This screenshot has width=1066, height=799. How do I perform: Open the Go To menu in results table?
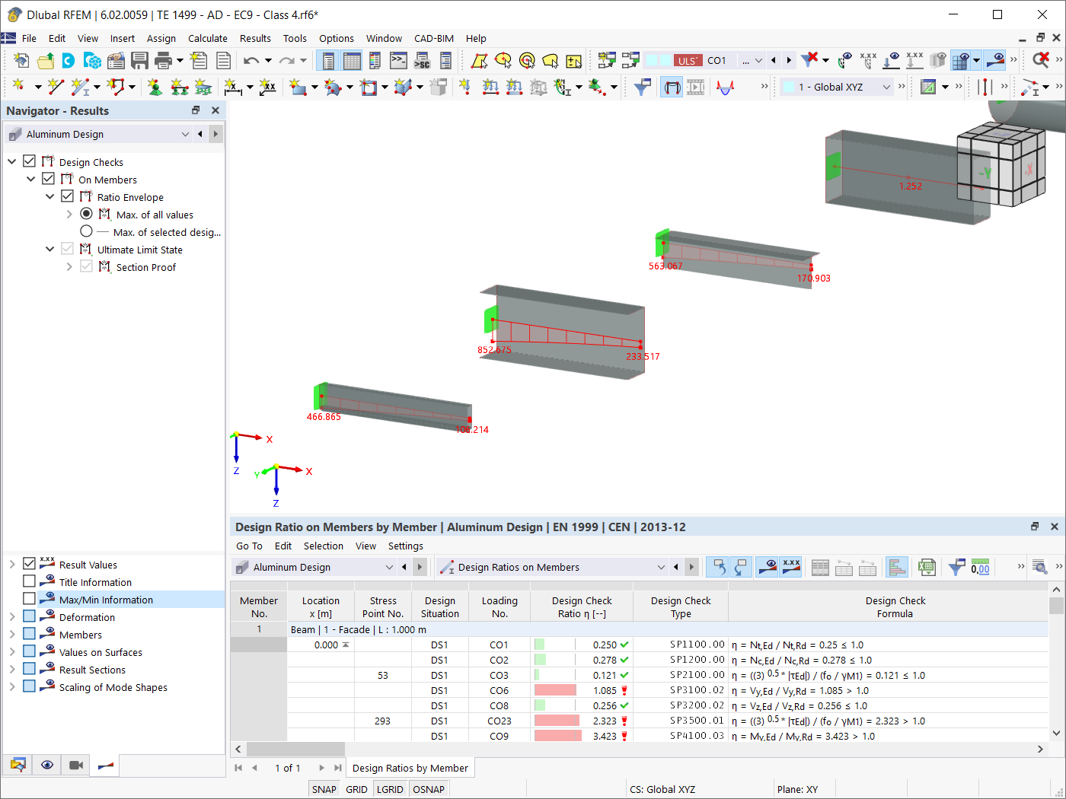[249, 546]
